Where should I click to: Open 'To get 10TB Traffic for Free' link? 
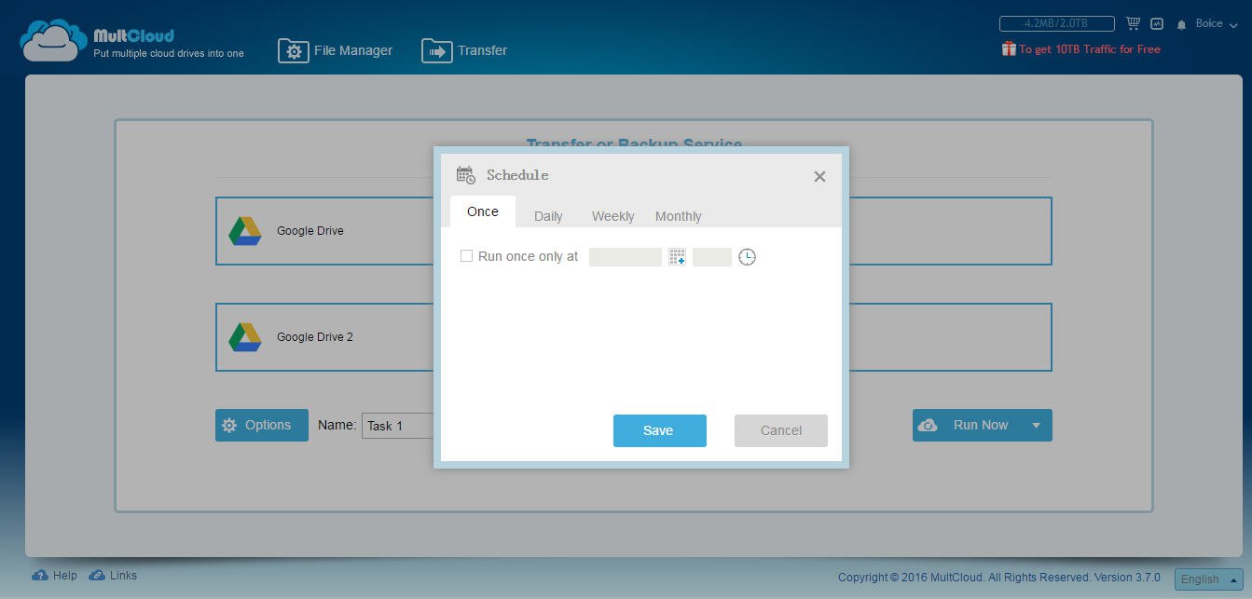coord(1089,49)
